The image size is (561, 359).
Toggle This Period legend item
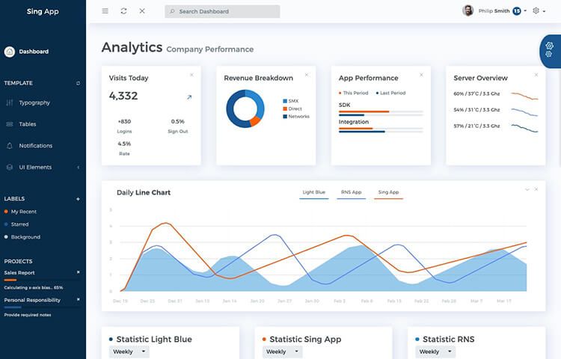click(x=354, y=93)
